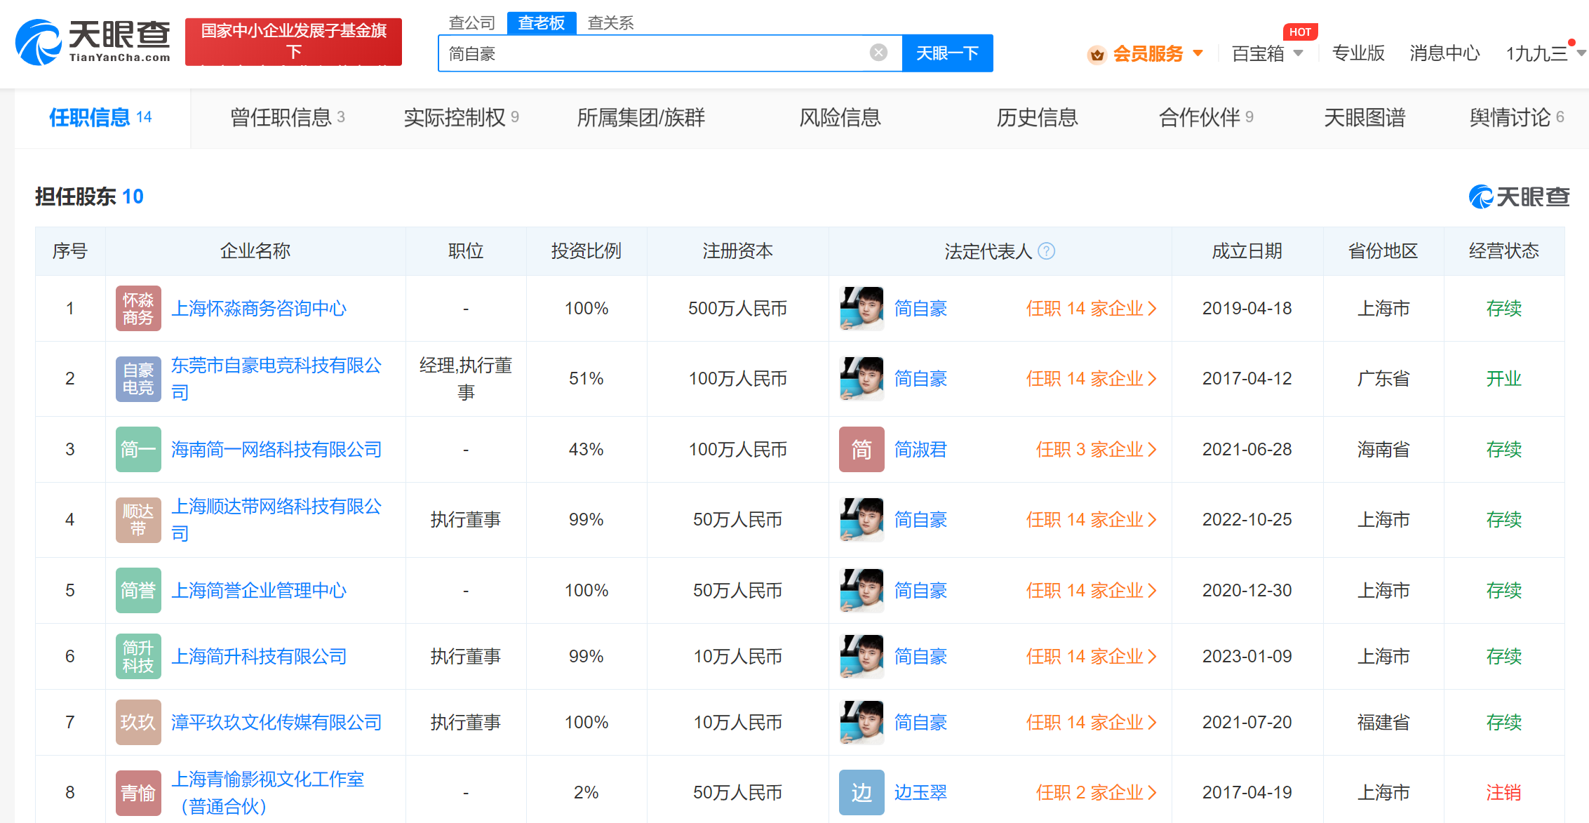
Task: Click 简自豪 photo in 上海顺达带 row
Action: [861, 520]
